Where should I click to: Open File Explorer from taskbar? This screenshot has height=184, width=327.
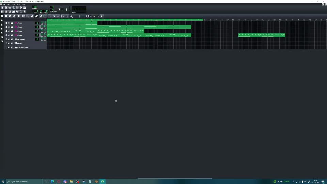point(71,182)
